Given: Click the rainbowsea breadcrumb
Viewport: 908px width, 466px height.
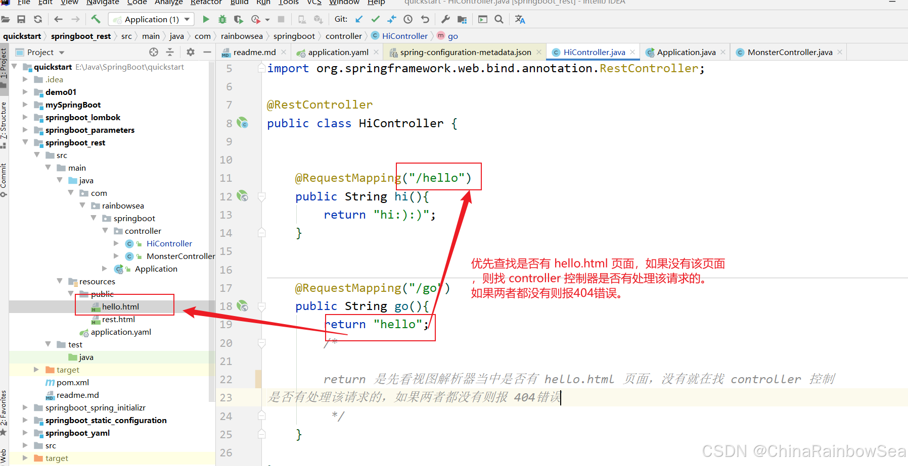Looking at the screenshot, I should (x=242, y=36).
